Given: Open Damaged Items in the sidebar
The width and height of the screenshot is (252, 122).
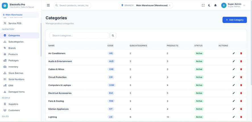Looking at the screenshot, I should click(20, 92).
